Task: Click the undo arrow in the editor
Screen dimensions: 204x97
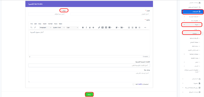Action: (x=31, y=28)
